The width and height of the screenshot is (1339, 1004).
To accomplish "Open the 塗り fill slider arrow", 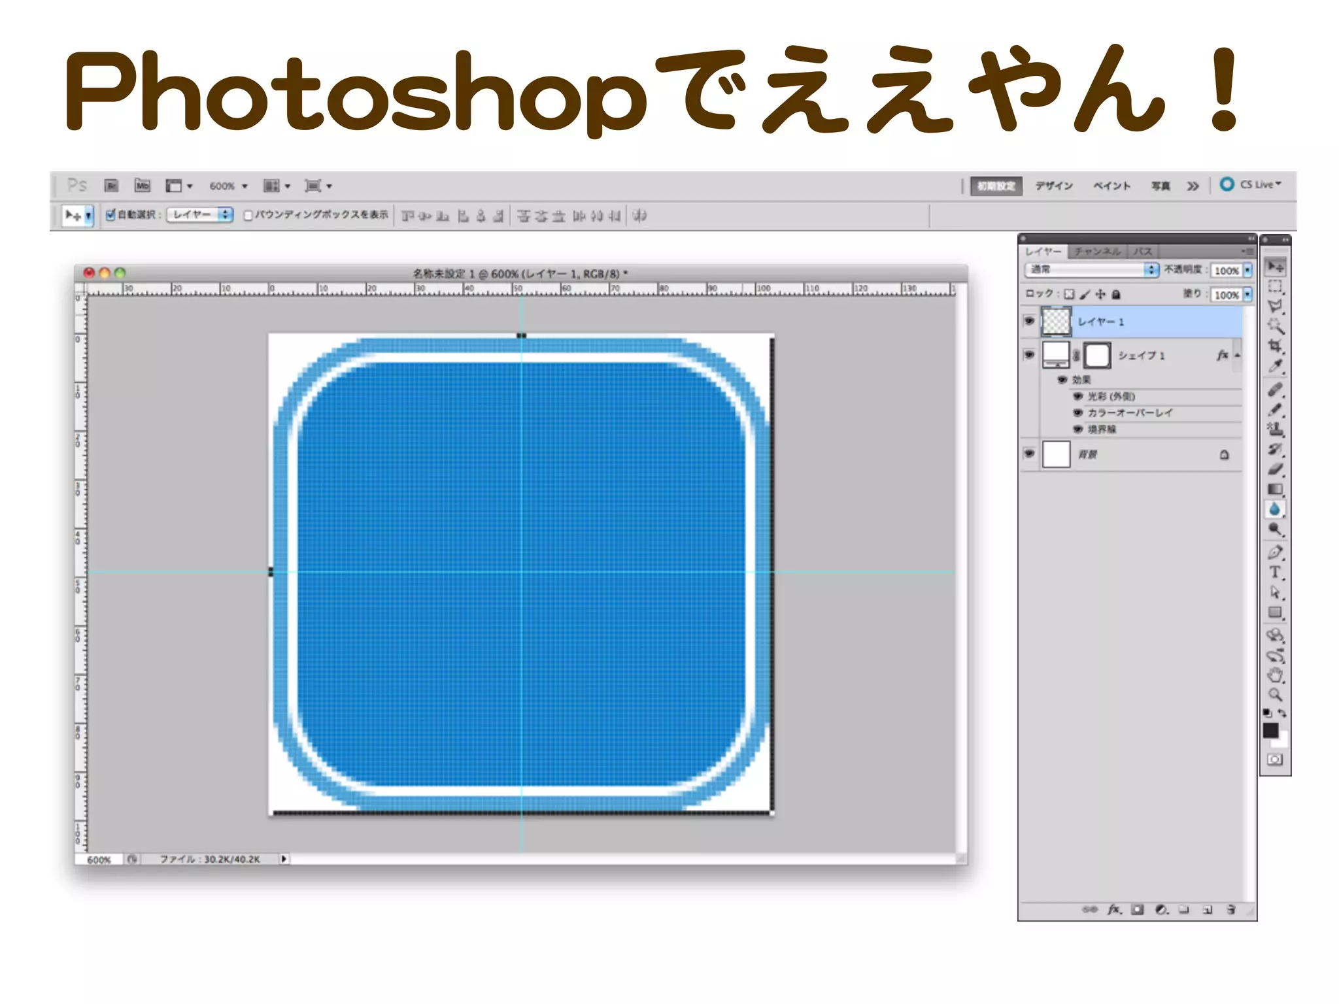I will 1247,294.
